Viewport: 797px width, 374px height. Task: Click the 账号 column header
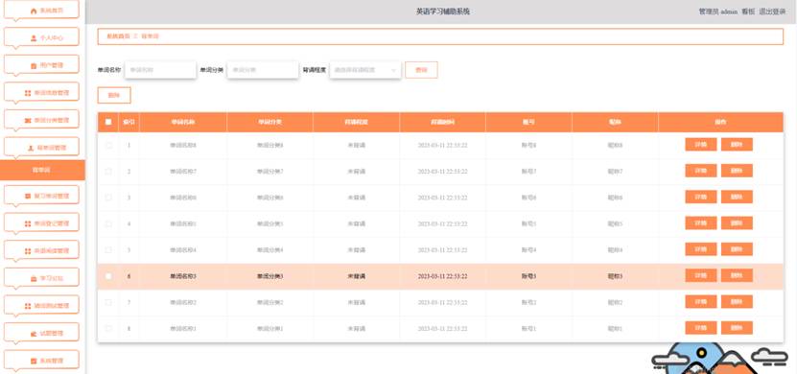click(x=528, y=123)
